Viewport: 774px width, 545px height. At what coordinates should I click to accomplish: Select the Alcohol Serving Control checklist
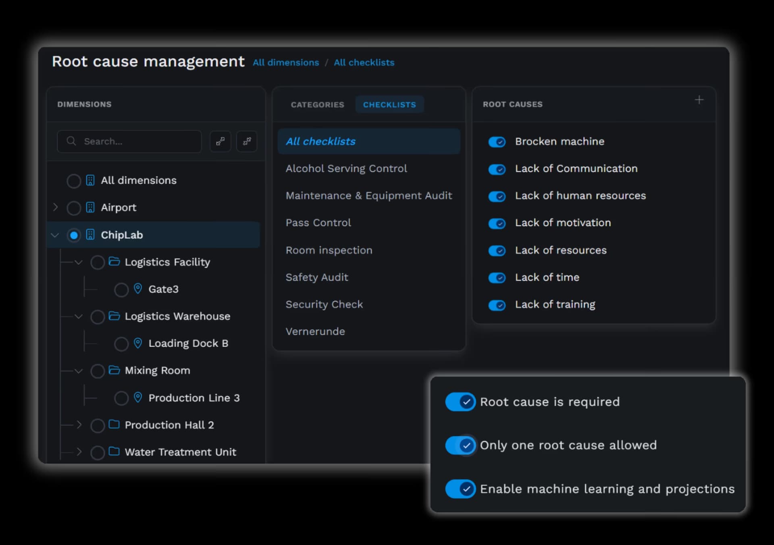pos(346,168)
